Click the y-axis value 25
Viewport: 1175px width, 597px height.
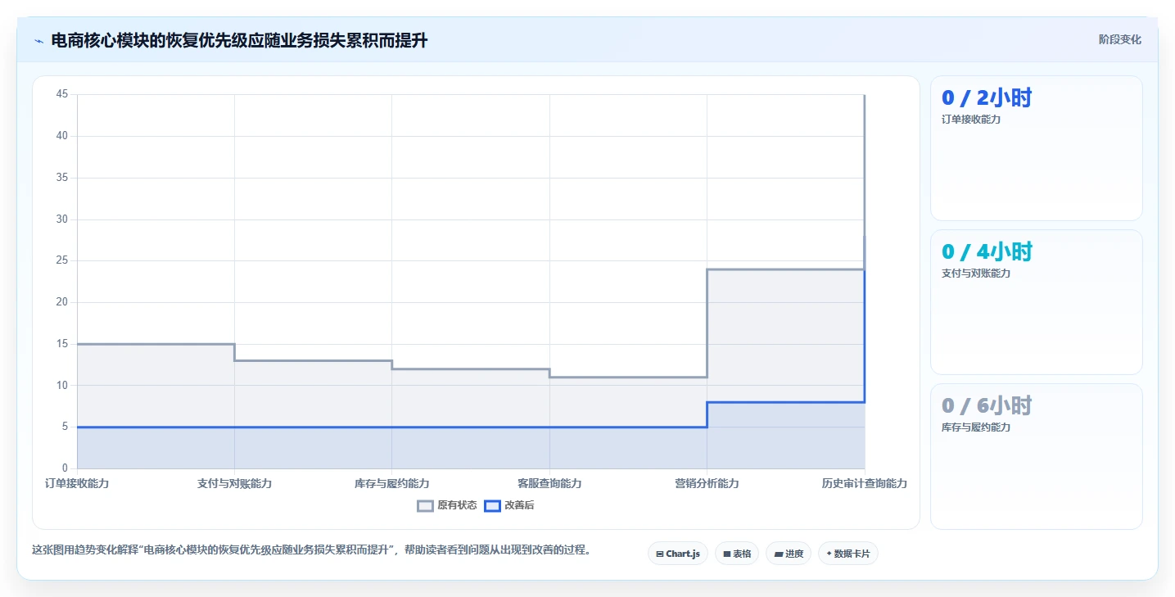coord(62,260)
